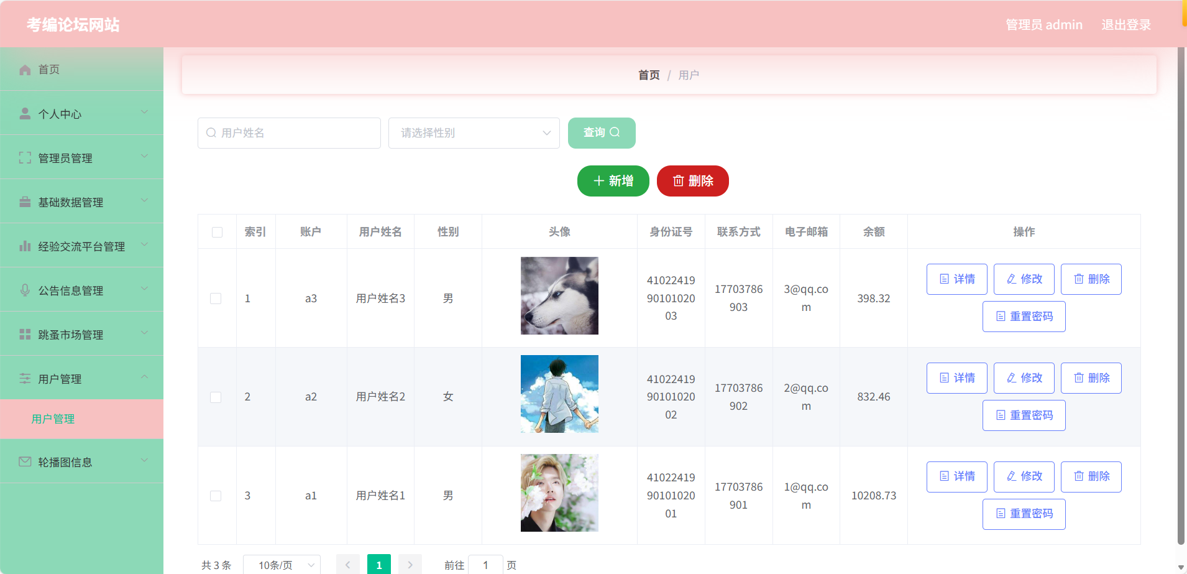The width and height of the screenshot is (1187, 574).
Task: Click the trash icon on the red 删除 button
Action: click(x=679, y=181)
